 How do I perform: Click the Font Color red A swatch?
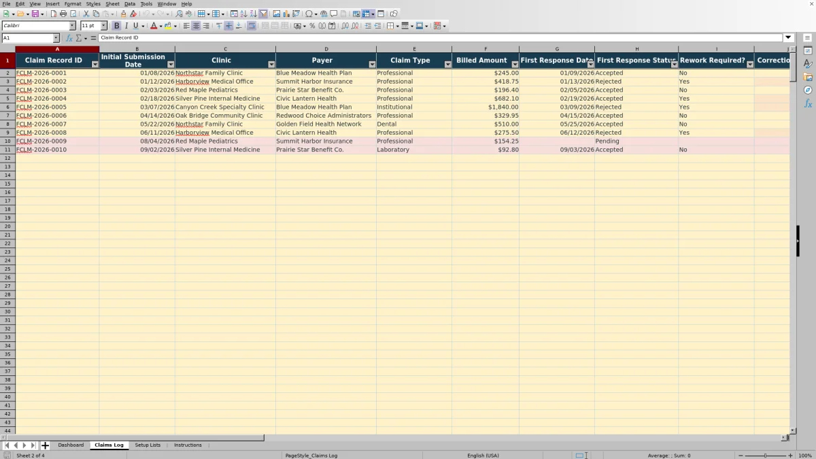tap(154, 26)
